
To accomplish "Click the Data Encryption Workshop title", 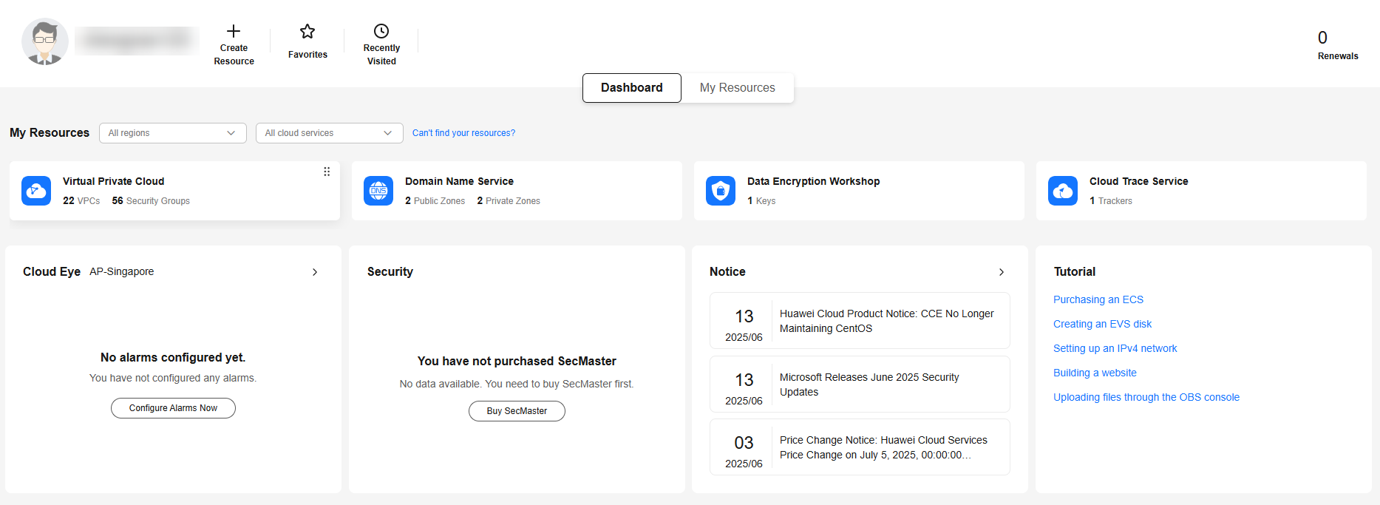I will 814,181.
